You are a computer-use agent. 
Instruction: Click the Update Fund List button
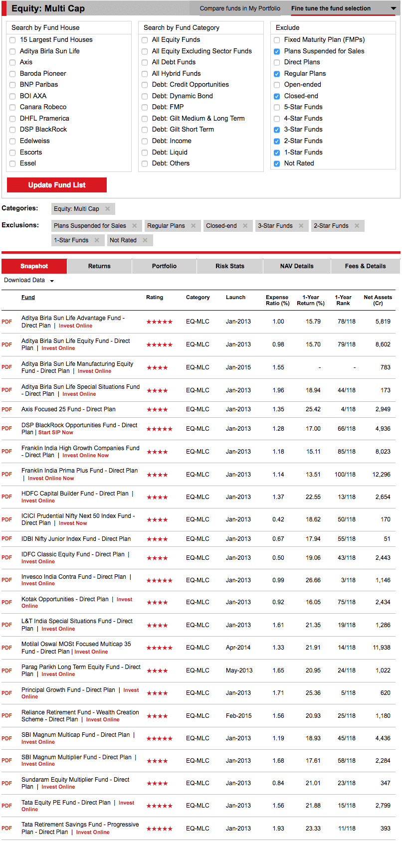coord(57,185)
